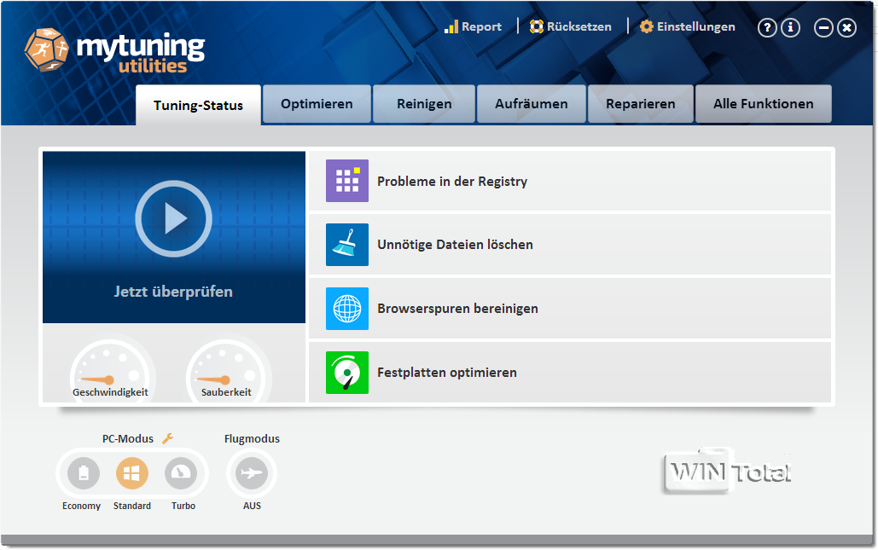
Task: Open the Report view
Action: (x=474, y=26)
